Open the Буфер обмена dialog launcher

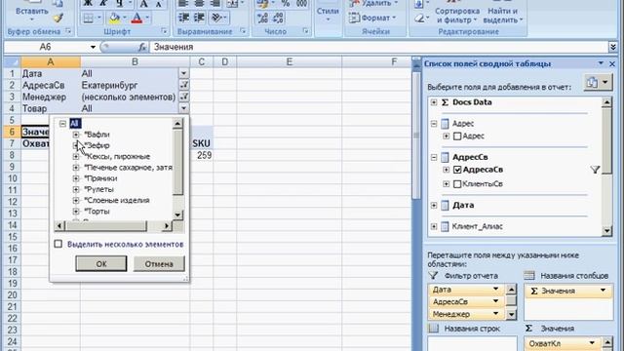[68, 31]
